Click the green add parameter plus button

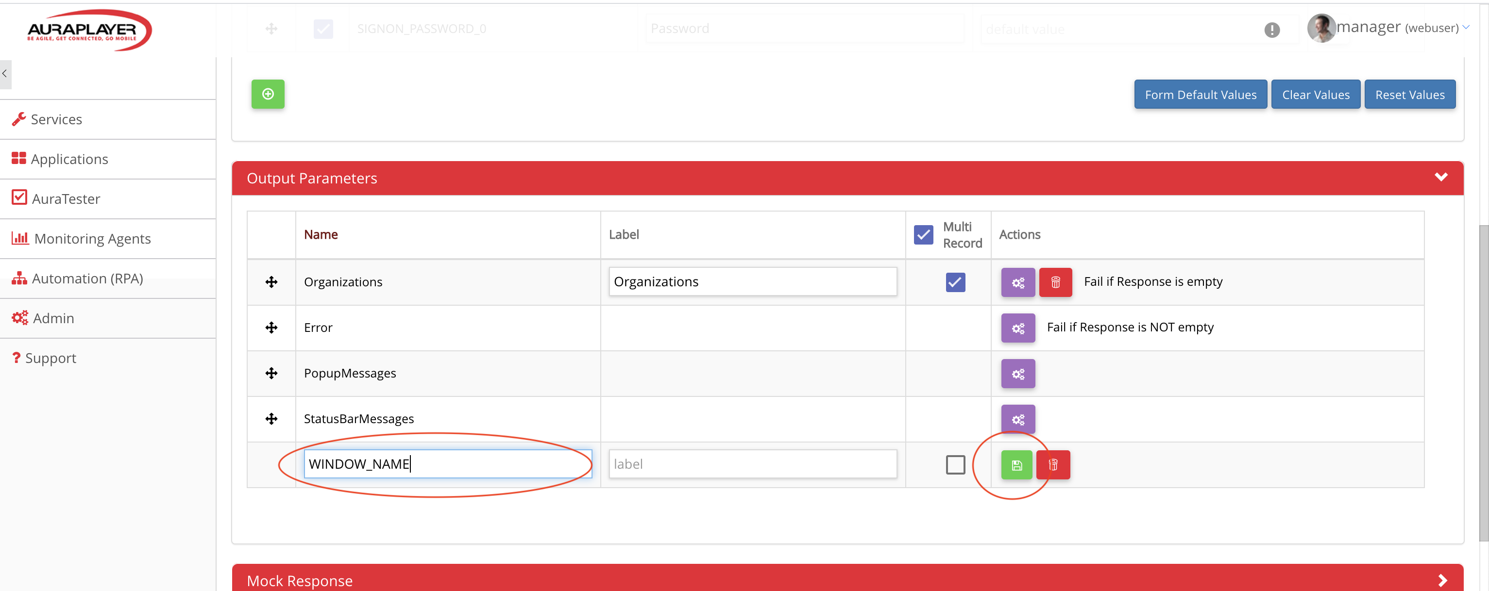pyautogui.click(x=268, y=94)
